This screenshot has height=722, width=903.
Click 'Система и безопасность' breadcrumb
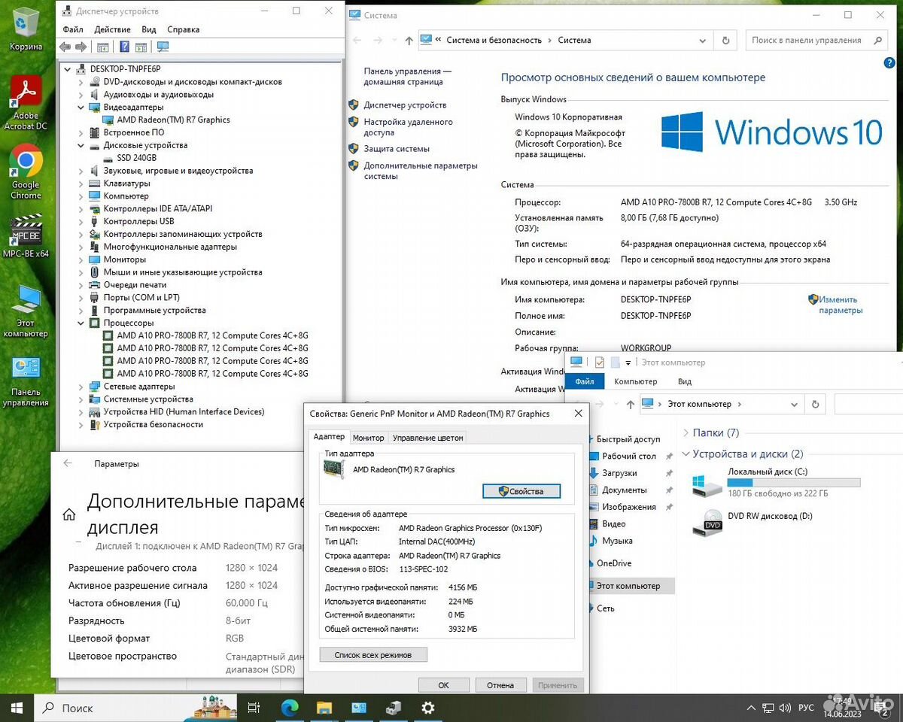(494, 41)
